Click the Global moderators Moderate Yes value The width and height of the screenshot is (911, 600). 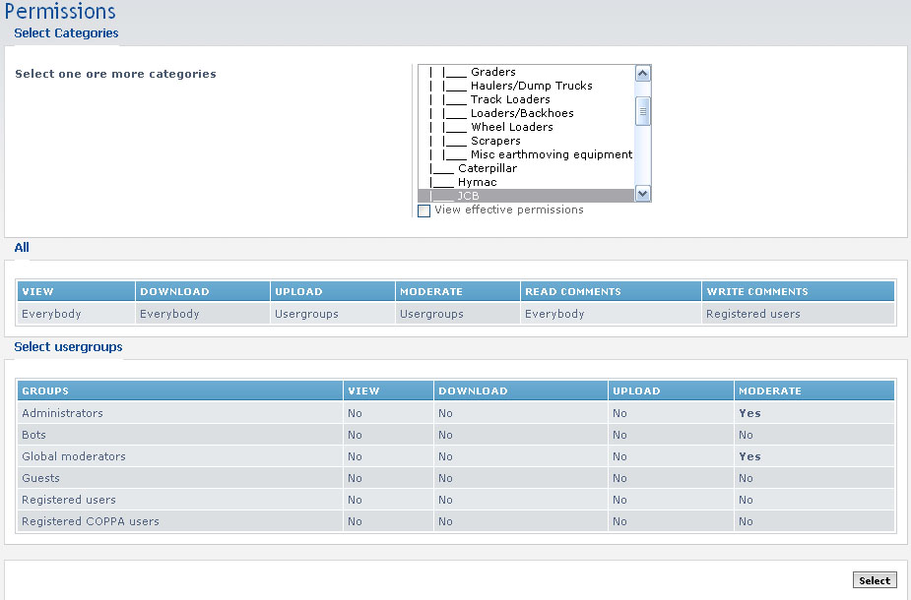749,456
